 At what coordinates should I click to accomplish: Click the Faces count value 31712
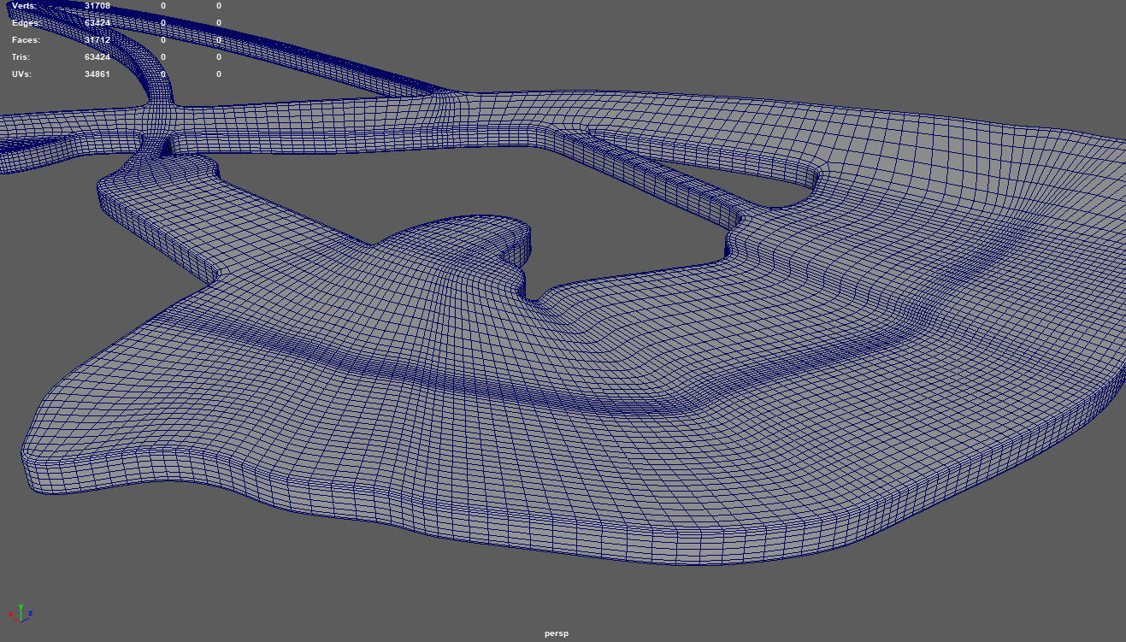97,40
